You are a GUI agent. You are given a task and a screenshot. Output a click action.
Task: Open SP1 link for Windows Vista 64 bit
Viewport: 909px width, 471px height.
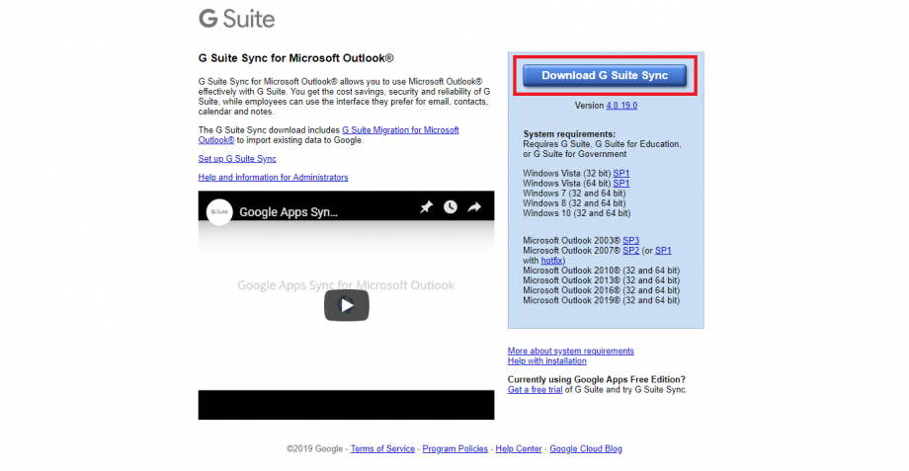621,183
